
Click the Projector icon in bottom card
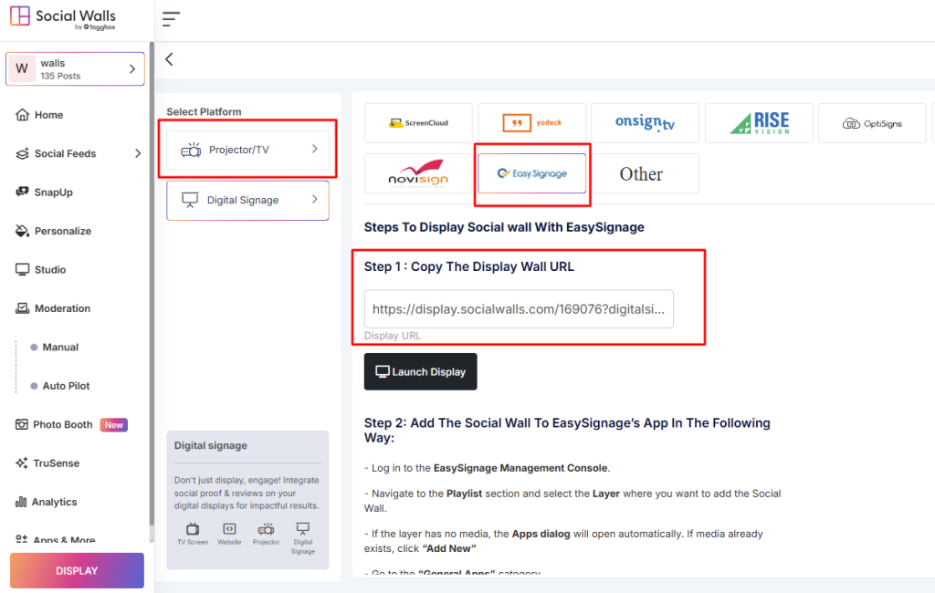[266, 529]
